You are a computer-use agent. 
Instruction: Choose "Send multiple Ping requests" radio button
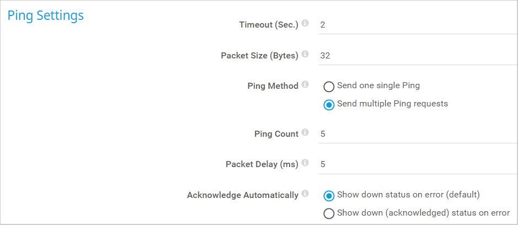coord(329,105)
